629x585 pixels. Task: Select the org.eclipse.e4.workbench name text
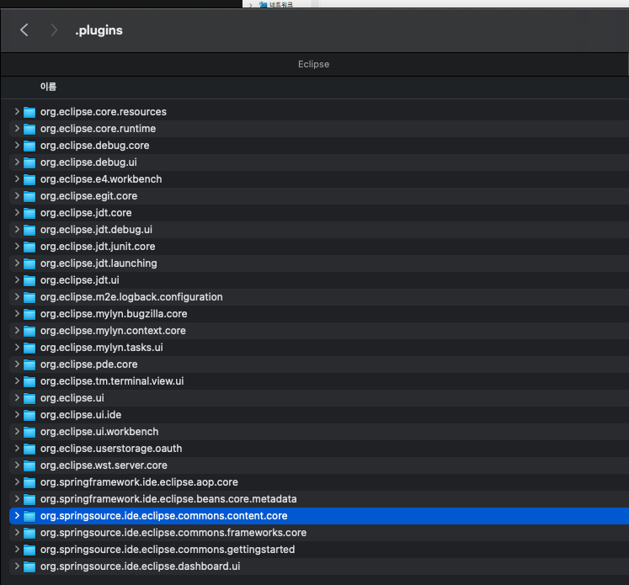pyautogui.click(x=101, y=178)
